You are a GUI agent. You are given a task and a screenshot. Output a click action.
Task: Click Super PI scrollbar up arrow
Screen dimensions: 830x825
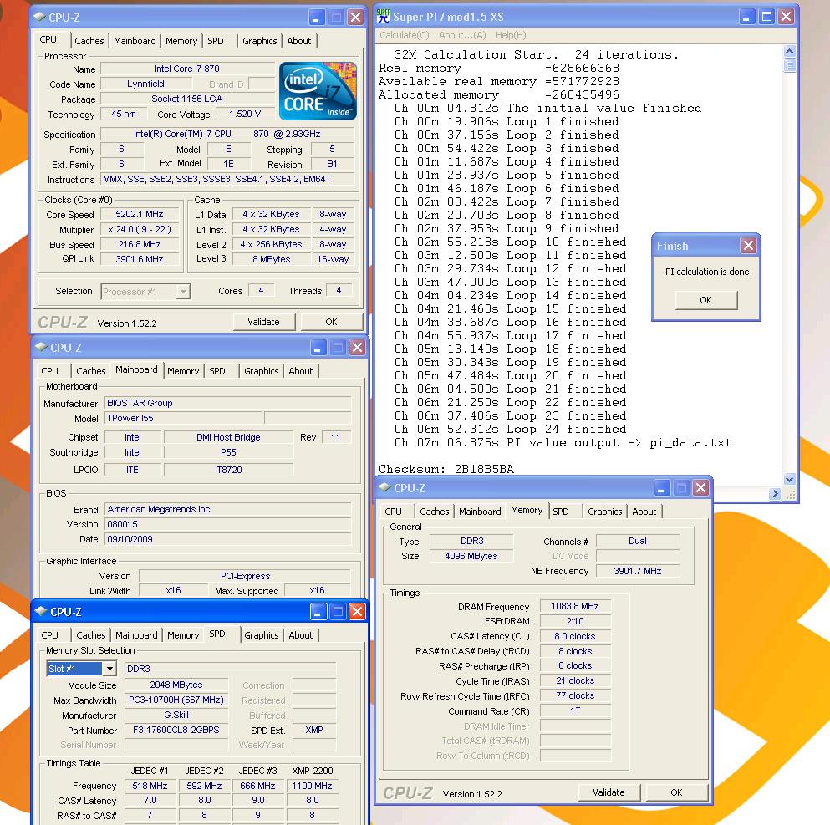(789, 51)
